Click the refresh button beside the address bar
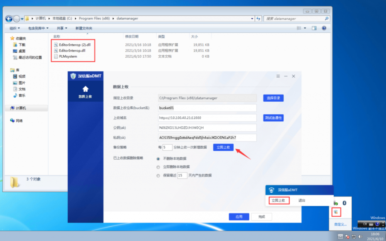This screenshot has height=241, width=386. click(x=258, y=19)
